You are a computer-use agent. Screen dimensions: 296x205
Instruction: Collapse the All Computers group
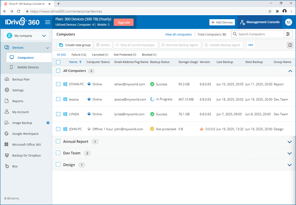(x=290, y=71)
